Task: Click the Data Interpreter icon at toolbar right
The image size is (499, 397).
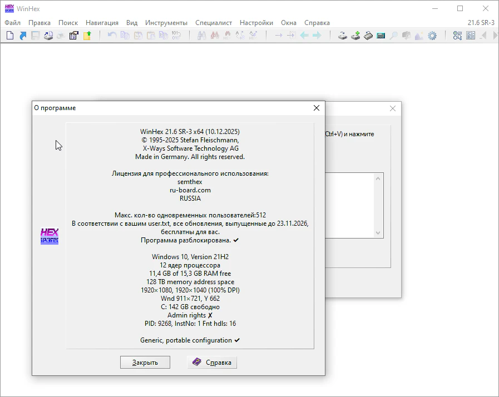Action: pyautogui.click(x=471, y=36)
